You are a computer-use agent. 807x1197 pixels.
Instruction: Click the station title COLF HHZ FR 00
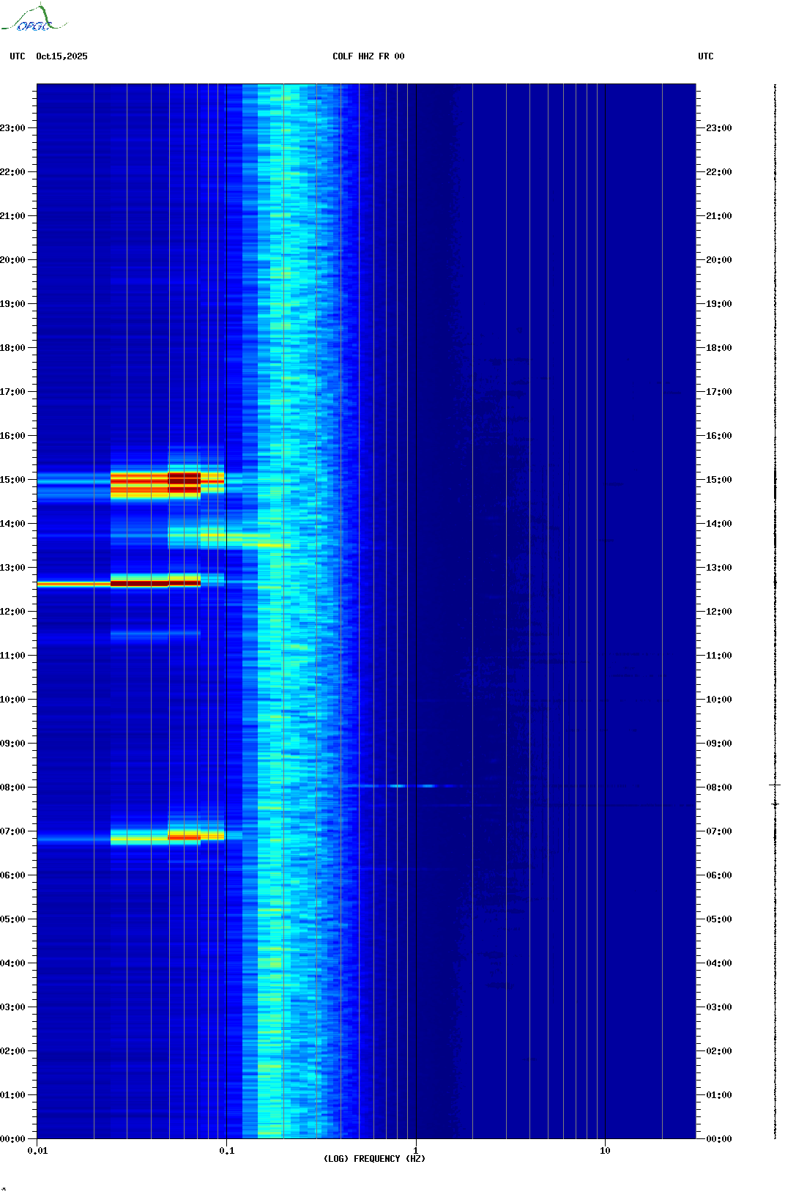(368, 56)
